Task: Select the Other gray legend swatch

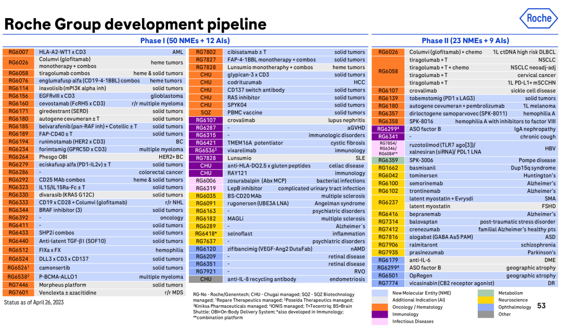Action: point(486,314)
